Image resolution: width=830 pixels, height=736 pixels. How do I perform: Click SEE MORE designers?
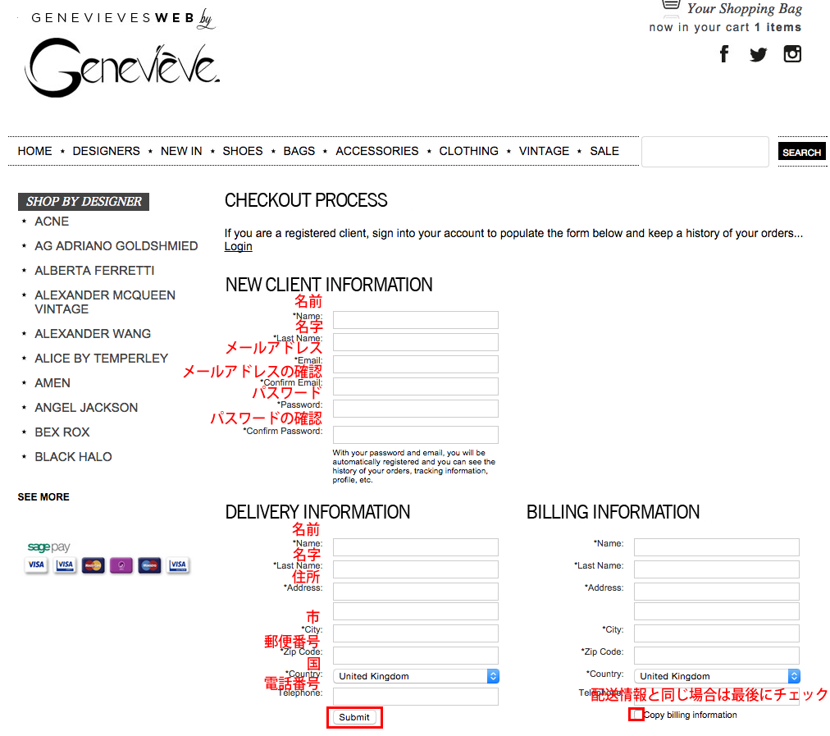[43, 496]
